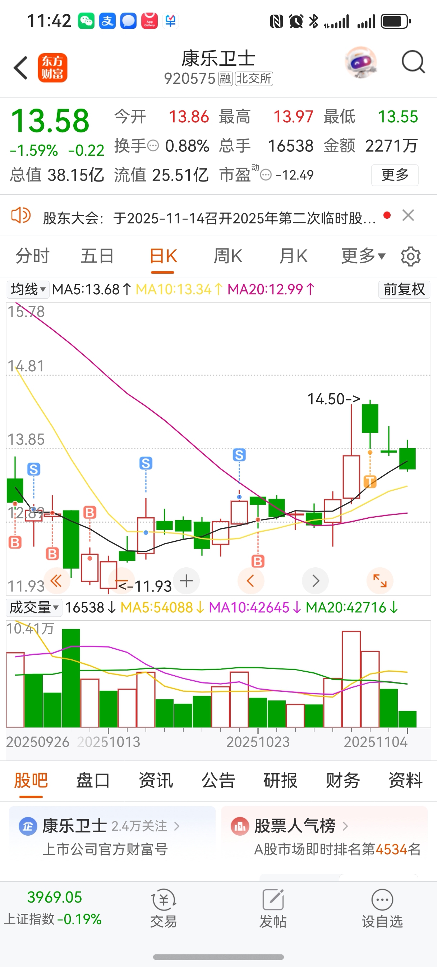Open 股票人气榜 chevron
This screenshot has width=437, height=967.
coord(345,826)
